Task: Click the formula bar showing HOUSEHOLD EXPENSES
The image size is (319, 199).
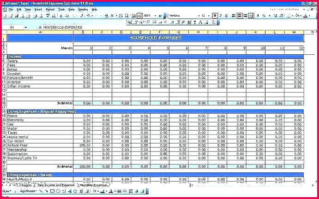Action: pyautogui.click(x=138, y=28)
